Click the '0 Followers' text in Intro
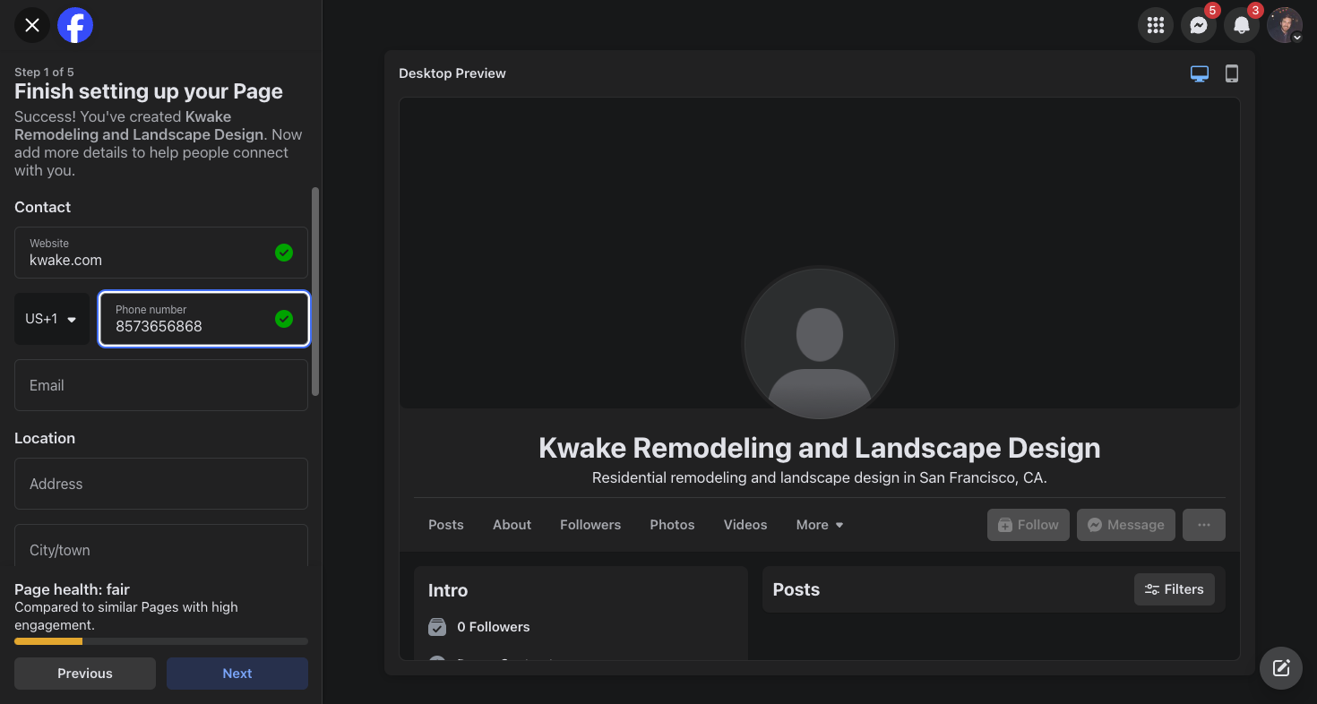Screen dimensions: 1317x704 click(494, 627)
